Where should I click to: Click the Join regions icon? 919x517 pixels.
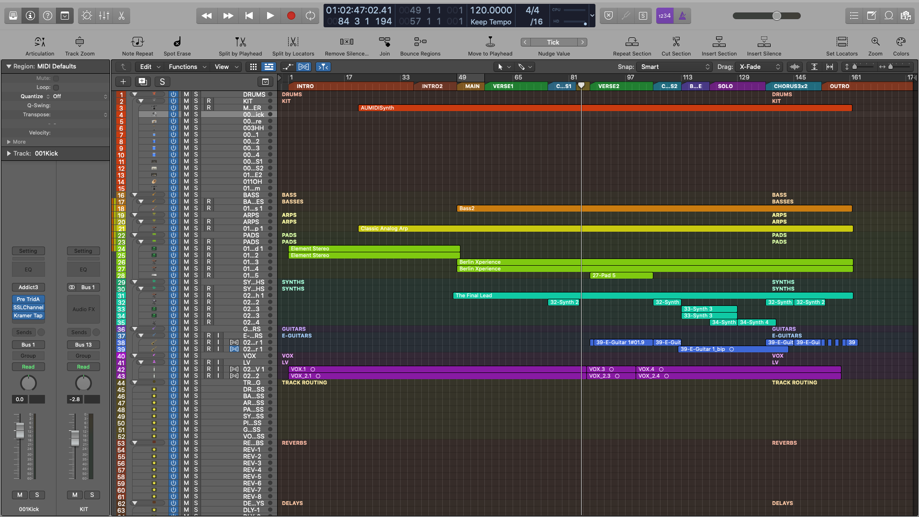click(385, 42)
